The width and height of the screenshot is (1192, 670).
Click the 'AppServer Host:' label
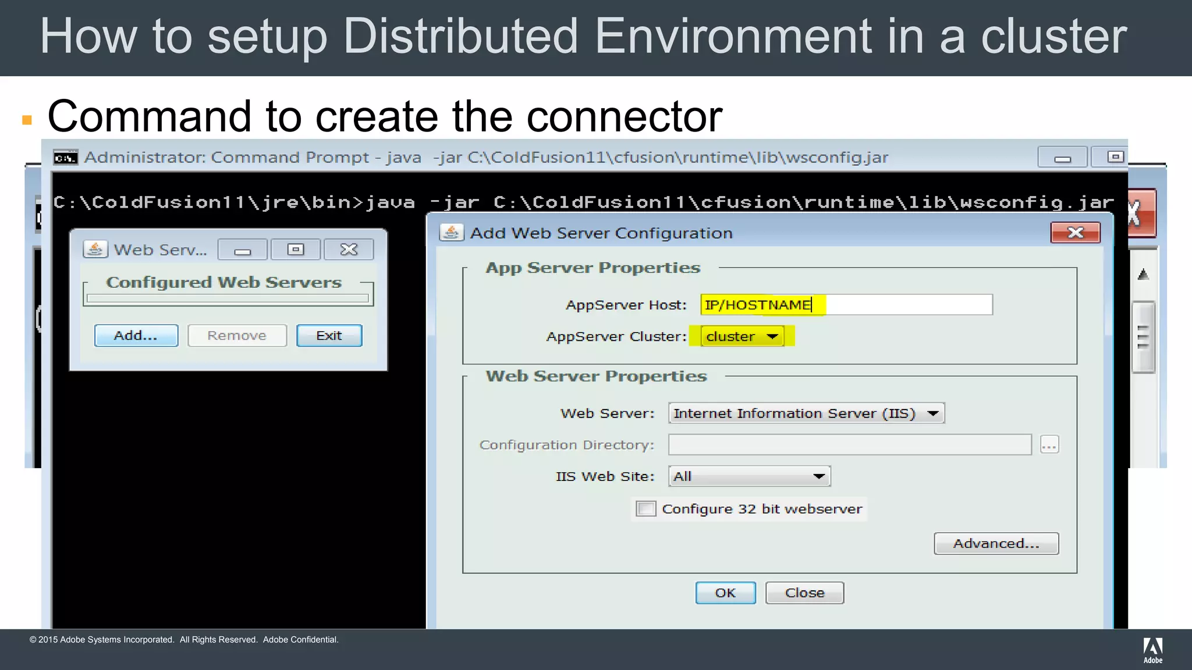coord(626,305)
